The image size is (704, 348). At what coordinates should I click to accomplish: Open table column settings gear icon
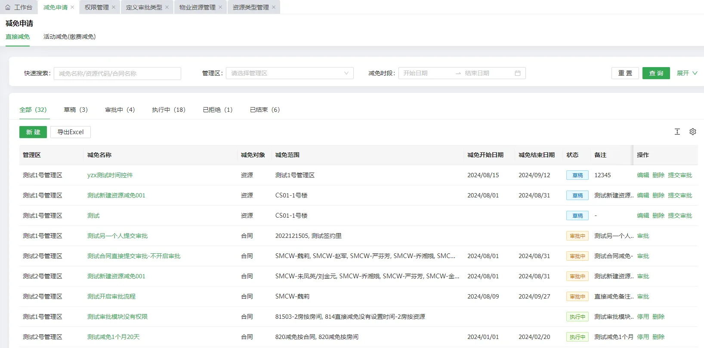click(693, 132)
